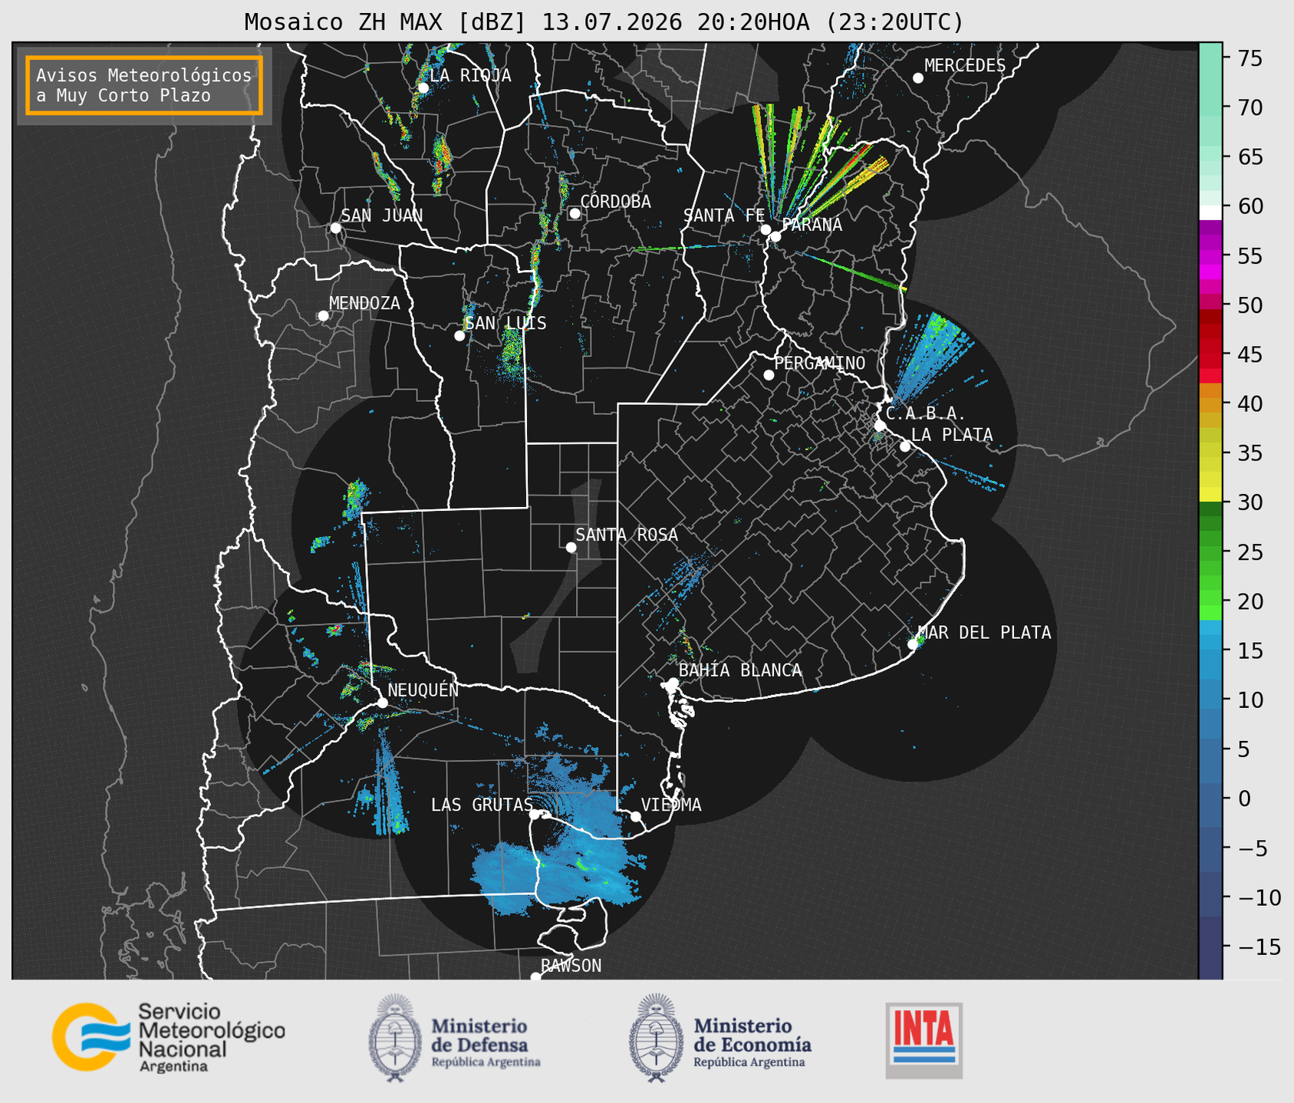
Task: Click the Ministerio de Economía emblem
Action: coord(656,1038)
